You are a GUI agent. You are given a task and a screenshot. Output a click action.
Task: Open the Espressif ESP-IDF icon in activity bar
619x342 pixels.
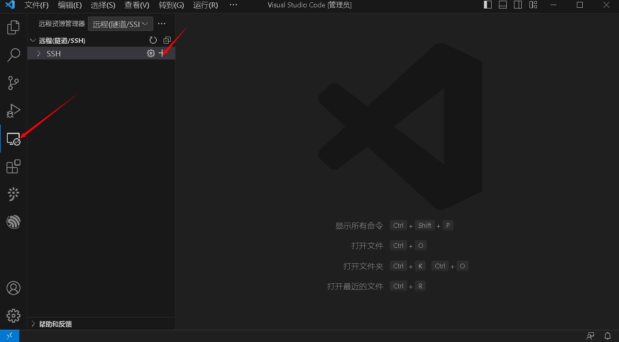click(x=14, y=222)
